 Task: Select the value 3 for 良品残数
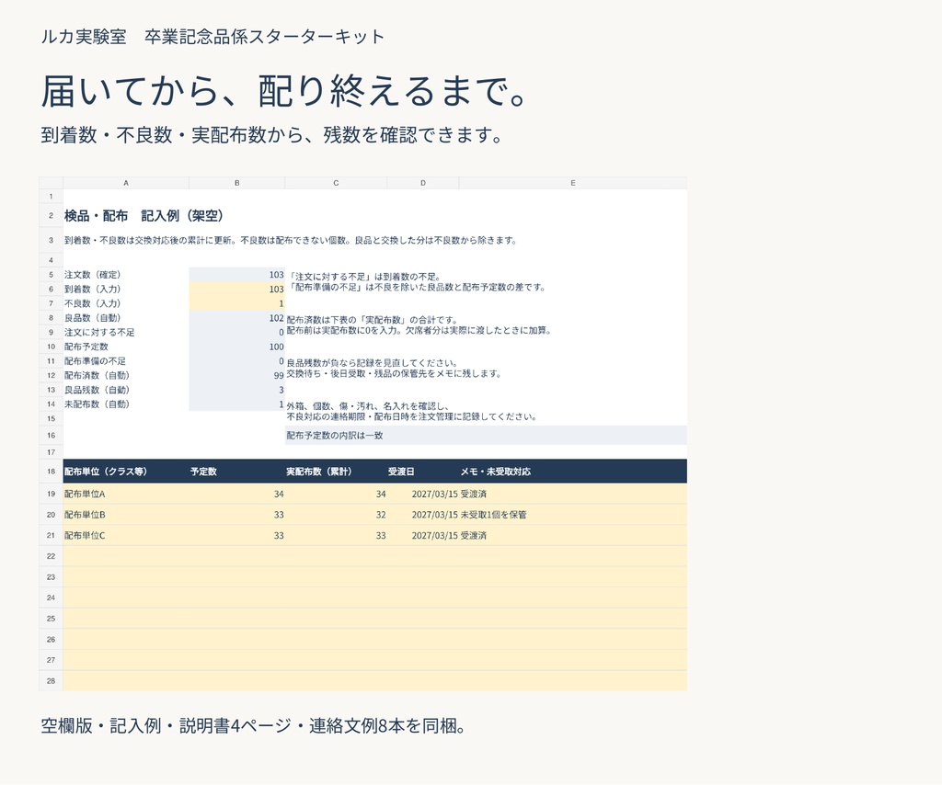[237, 390]
